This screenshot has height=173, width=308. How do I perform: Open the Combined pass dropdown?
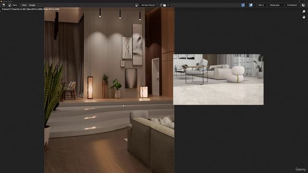(293, 5)
